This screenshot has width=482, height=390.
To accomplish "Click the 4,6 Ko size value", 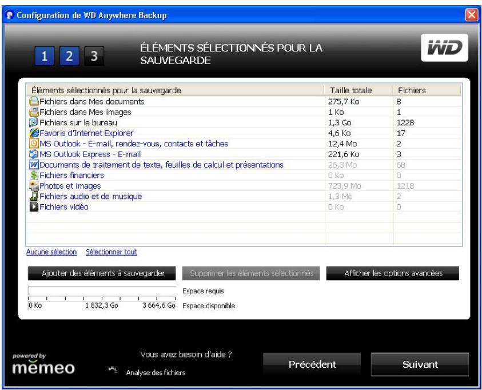I will pos(339,133).
